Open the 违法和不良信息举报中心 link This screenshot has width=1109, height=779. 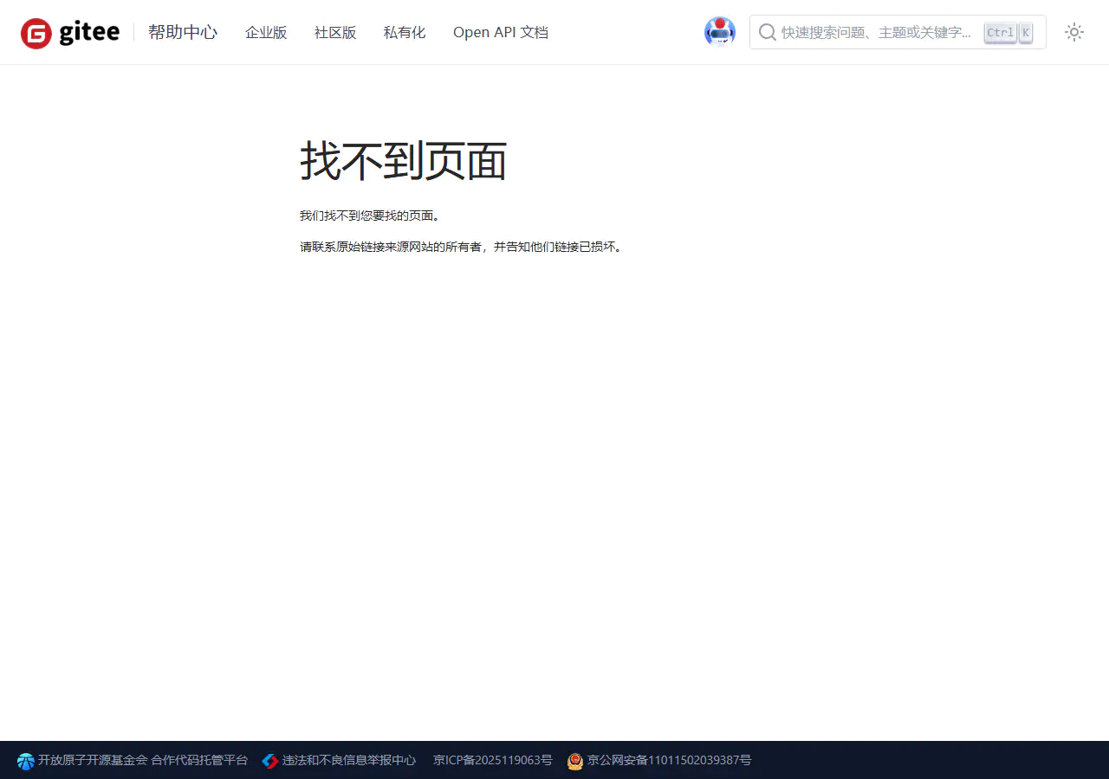(339, 760)
